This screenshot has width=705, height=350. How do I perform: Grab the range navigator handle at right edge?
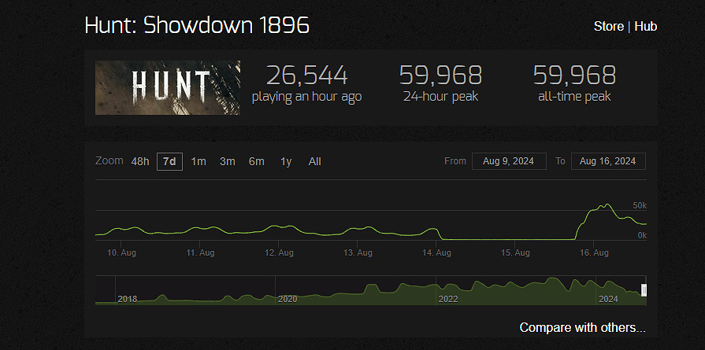point(644,291)
